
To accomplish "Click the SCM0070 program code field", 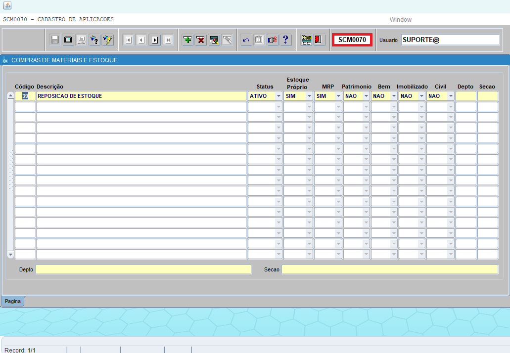I will pos(352,40).
